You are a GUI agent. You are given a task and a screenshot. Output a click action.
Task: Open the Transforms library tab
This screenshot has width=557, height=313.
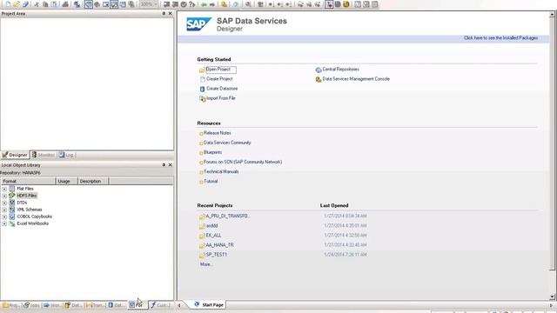coord(95,305)
